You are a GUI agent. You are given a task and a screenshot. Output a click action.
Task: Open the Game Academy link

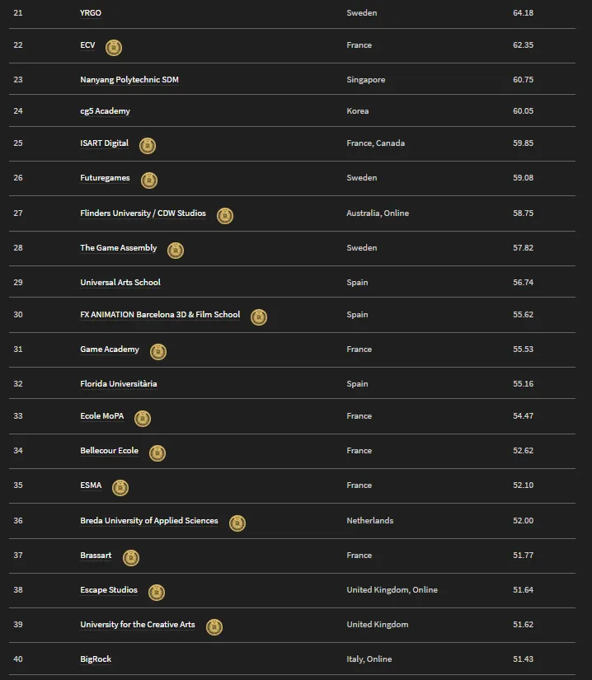click(x=110, y=349)
